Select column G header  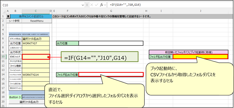111,11
